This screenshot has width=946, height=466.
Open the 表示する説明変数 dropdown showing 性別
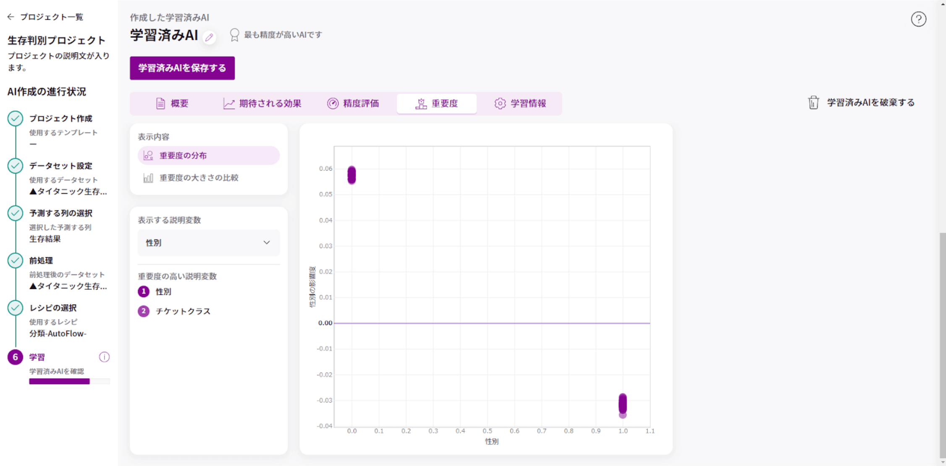click(x=209, y=243)
